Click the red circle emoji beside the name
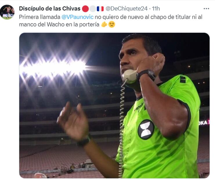Screen dimensions: 215x180 point(85,9)
